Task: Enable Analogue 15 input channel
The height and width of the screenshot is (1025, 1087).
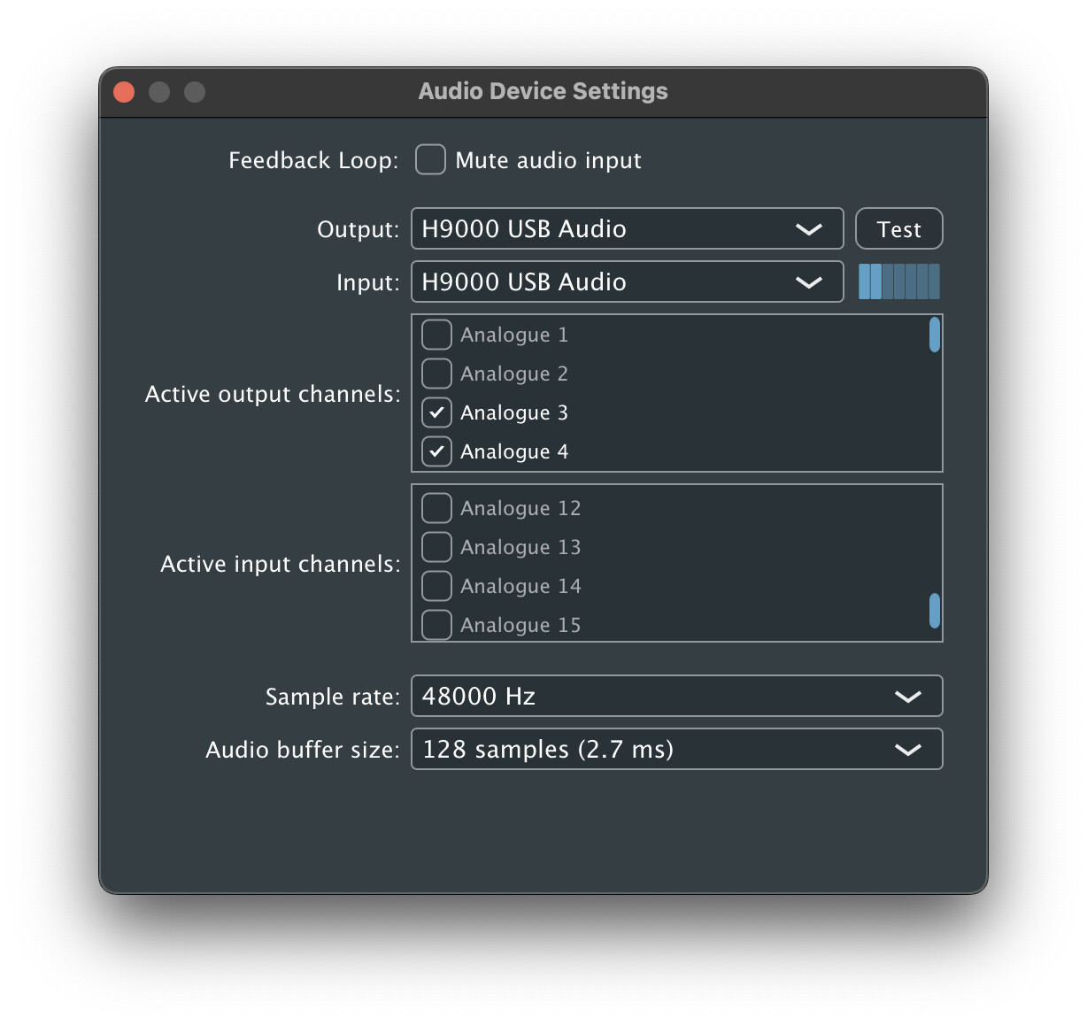Action: coord(436,625)
